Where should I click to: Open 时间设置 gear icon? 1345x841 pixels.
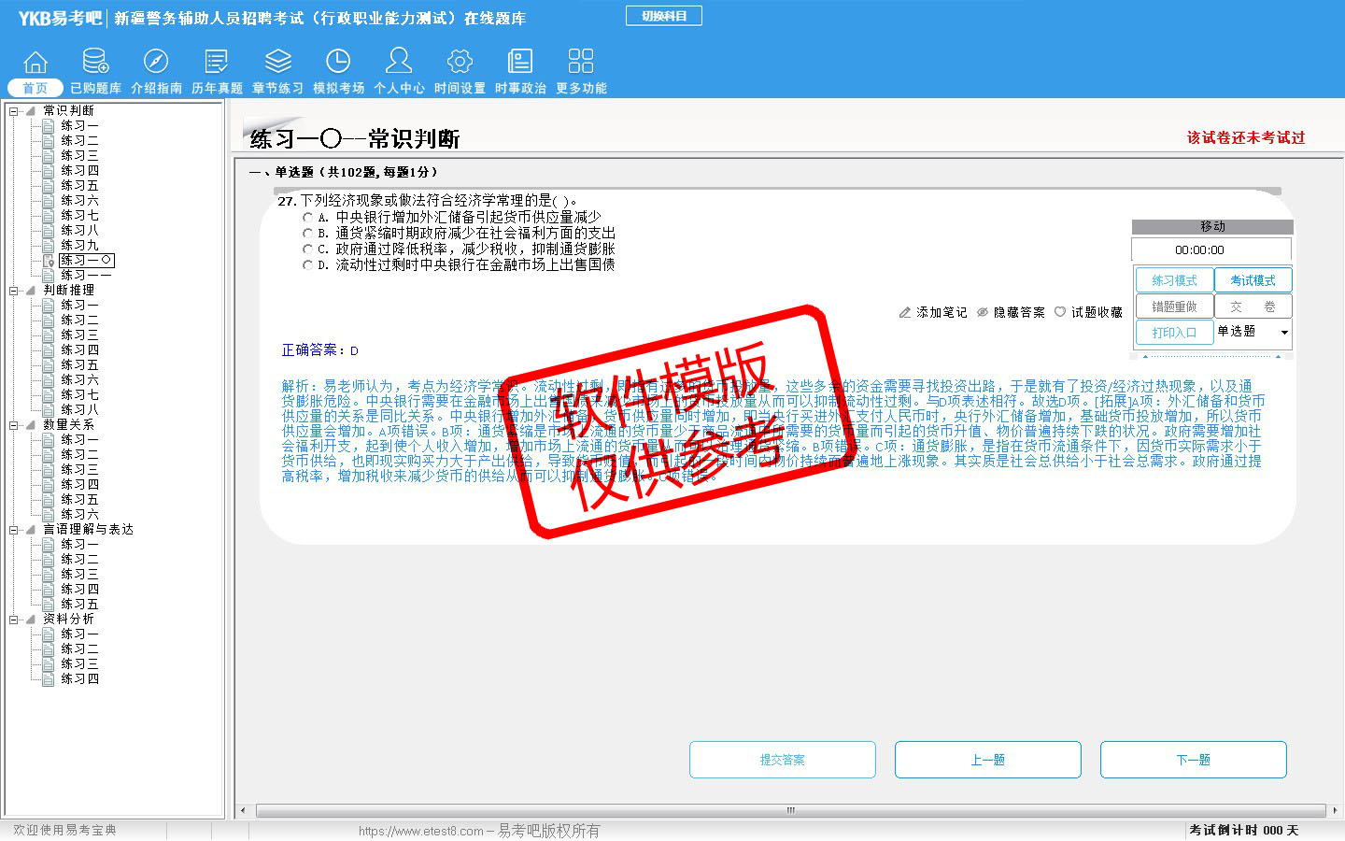click(460, 63)
